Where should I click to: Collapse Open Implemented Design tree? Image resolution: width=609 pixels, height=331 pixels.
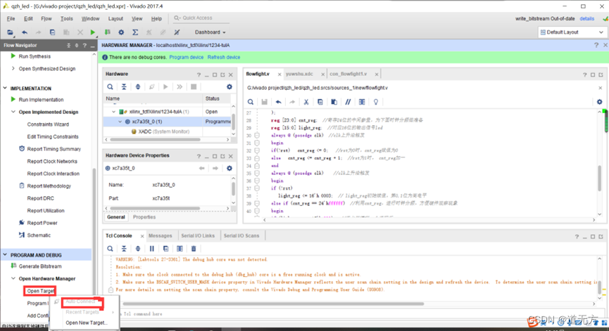(x=13, y=112)
